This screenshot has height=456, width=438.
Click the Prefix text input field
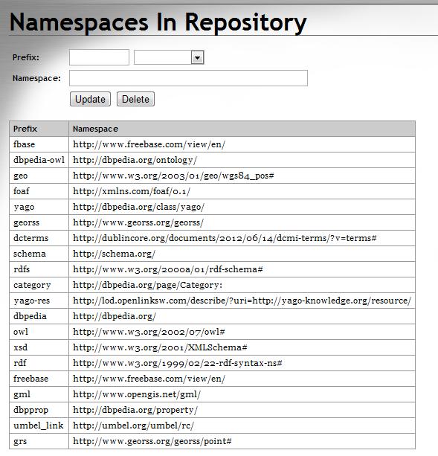point(99,57)
